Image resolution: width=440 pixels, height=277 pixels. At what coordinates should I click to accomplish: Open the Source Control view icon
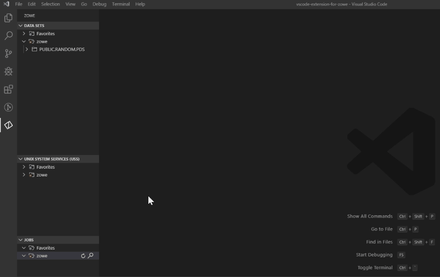8,53
